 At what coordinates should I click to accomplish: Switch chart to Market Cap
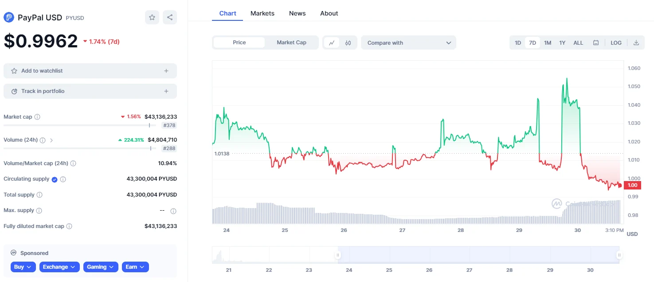point(291,42)
